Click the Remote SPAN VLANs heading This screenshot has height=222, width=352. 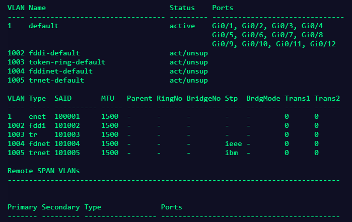[43, 171]
